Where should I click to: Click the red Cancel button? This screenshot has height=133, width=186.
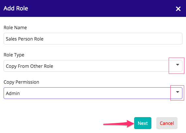pos(167,123)
